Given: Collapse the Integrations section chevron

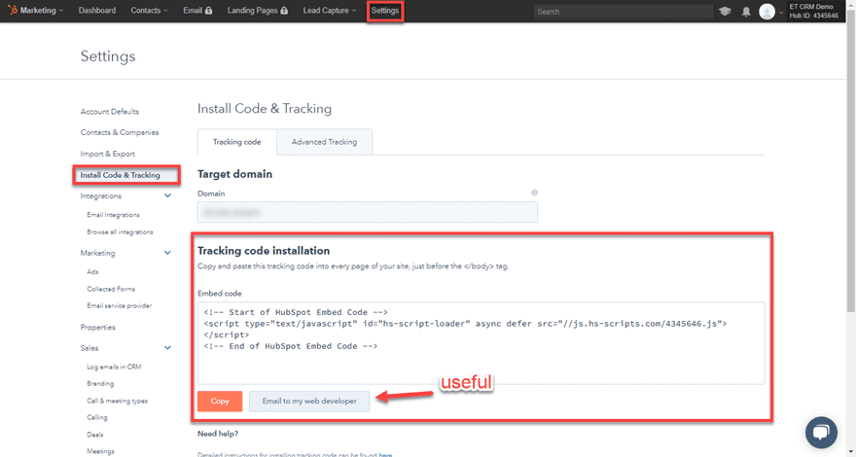Looking at the screenshot, I should point(167,196).
